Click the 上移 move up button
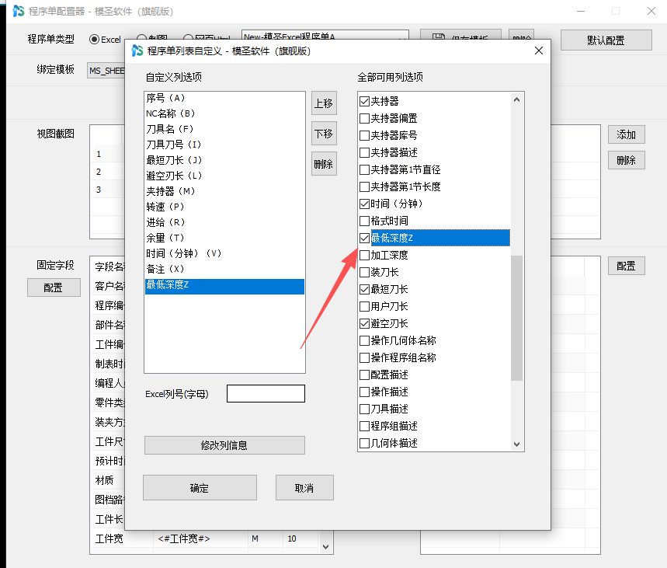This screenshot has height=568, width=667. pos(324,103)
